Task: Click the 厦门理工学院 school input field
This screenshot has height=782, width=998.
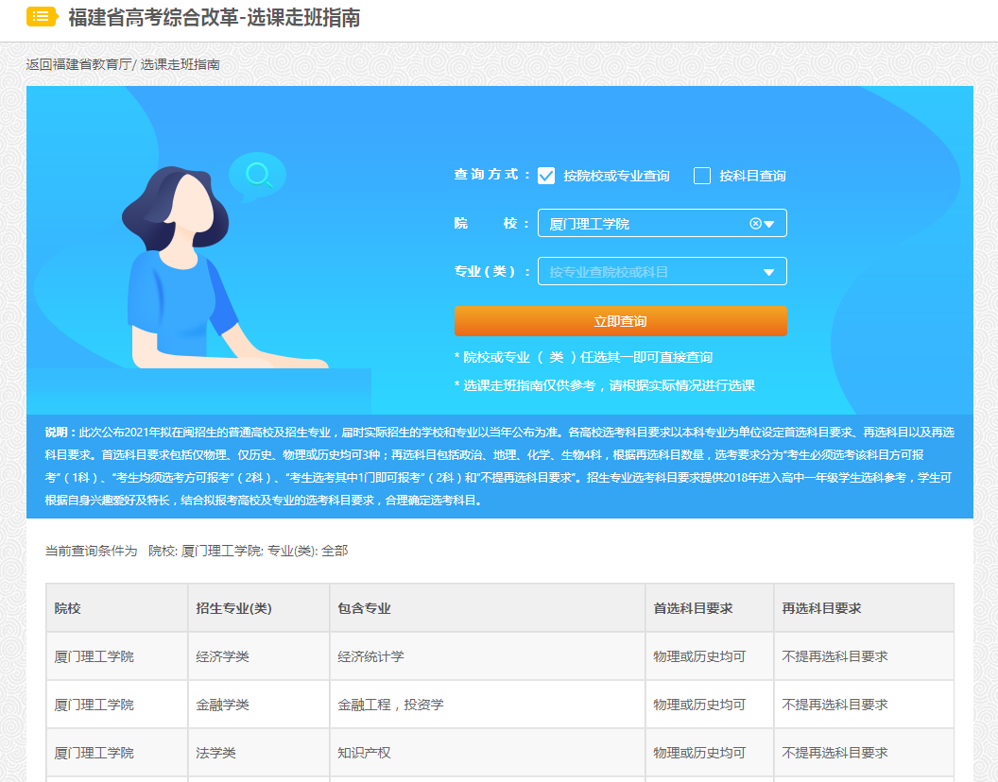Action: pyautogui.click(x=662, y=223)
